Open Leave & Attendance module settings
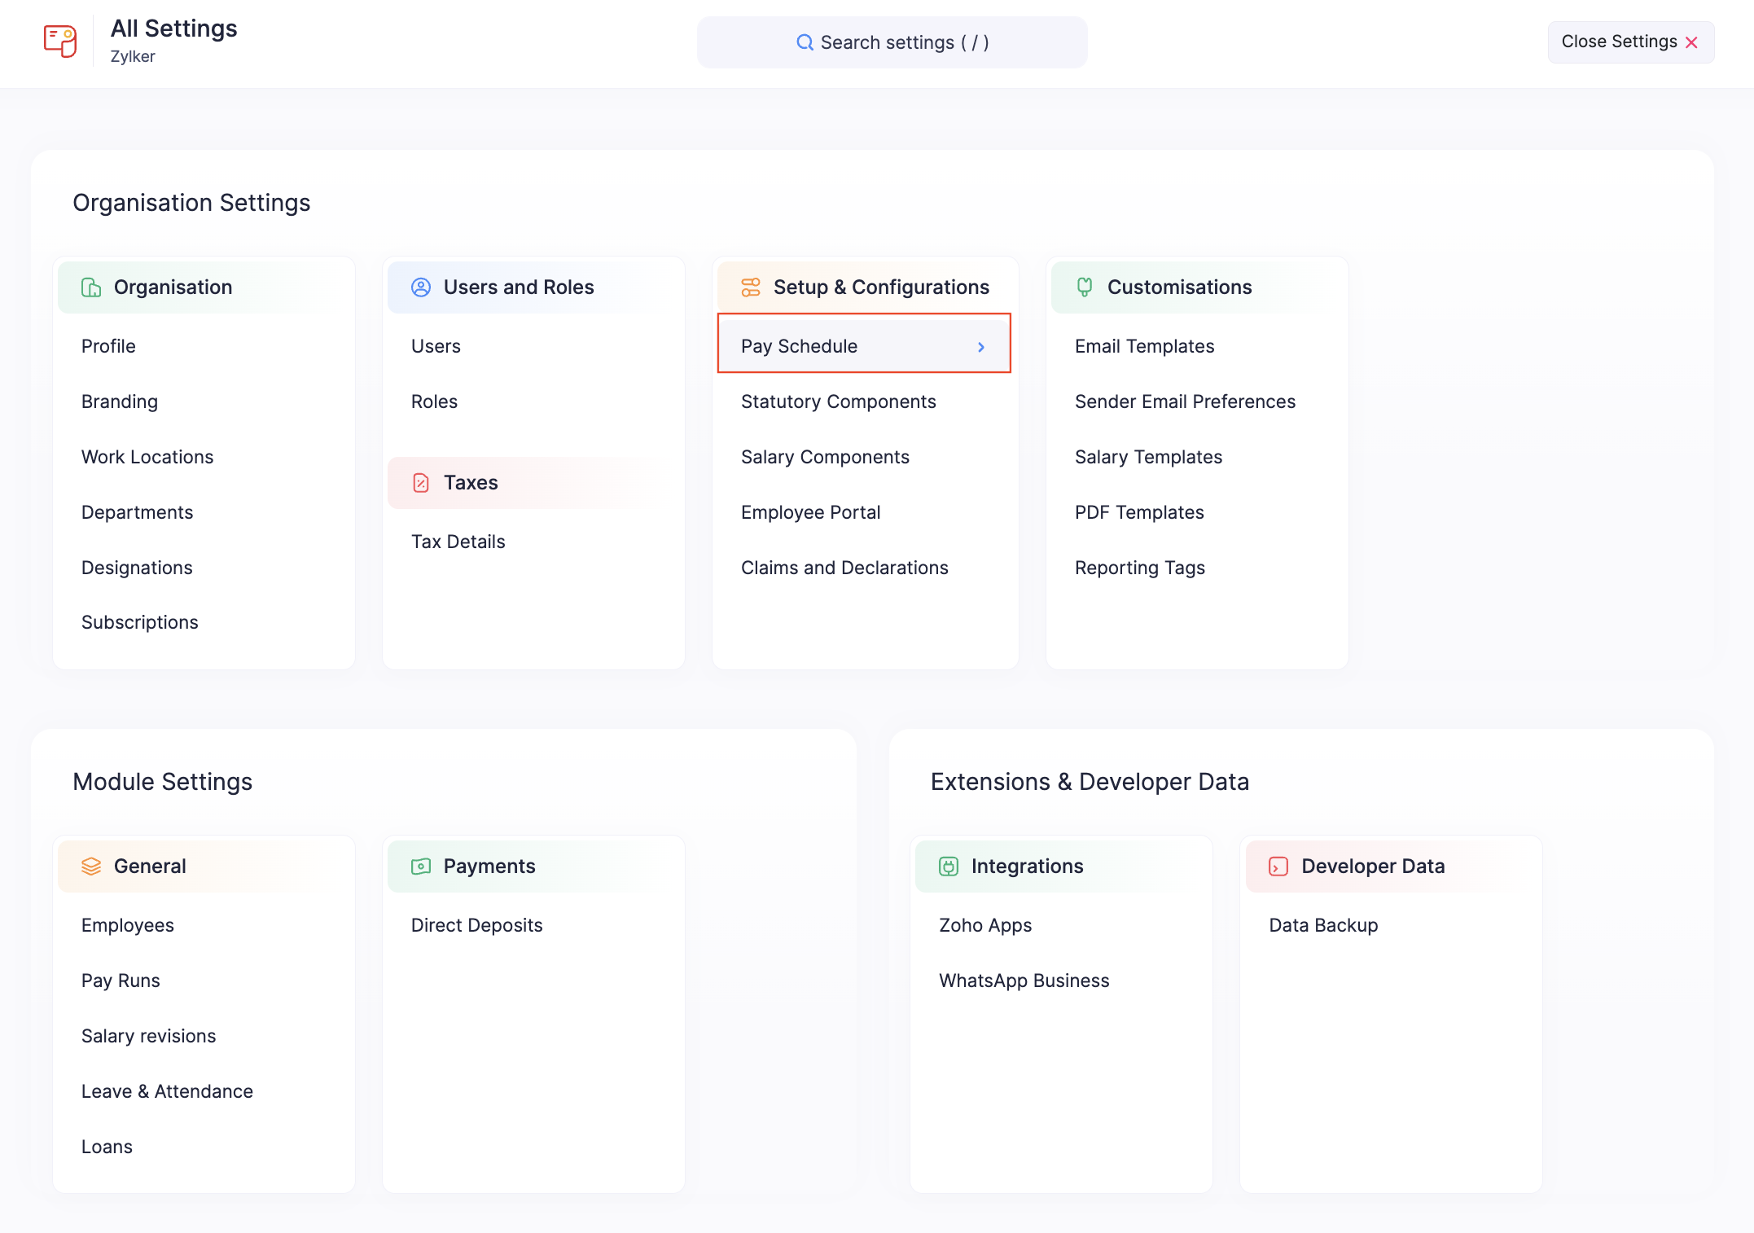Screen dimensions: 1754x1233 tap(167, 1091)
